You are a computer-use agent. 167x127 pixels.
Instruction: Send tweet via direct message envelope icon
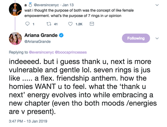click(x=92, y=24)
